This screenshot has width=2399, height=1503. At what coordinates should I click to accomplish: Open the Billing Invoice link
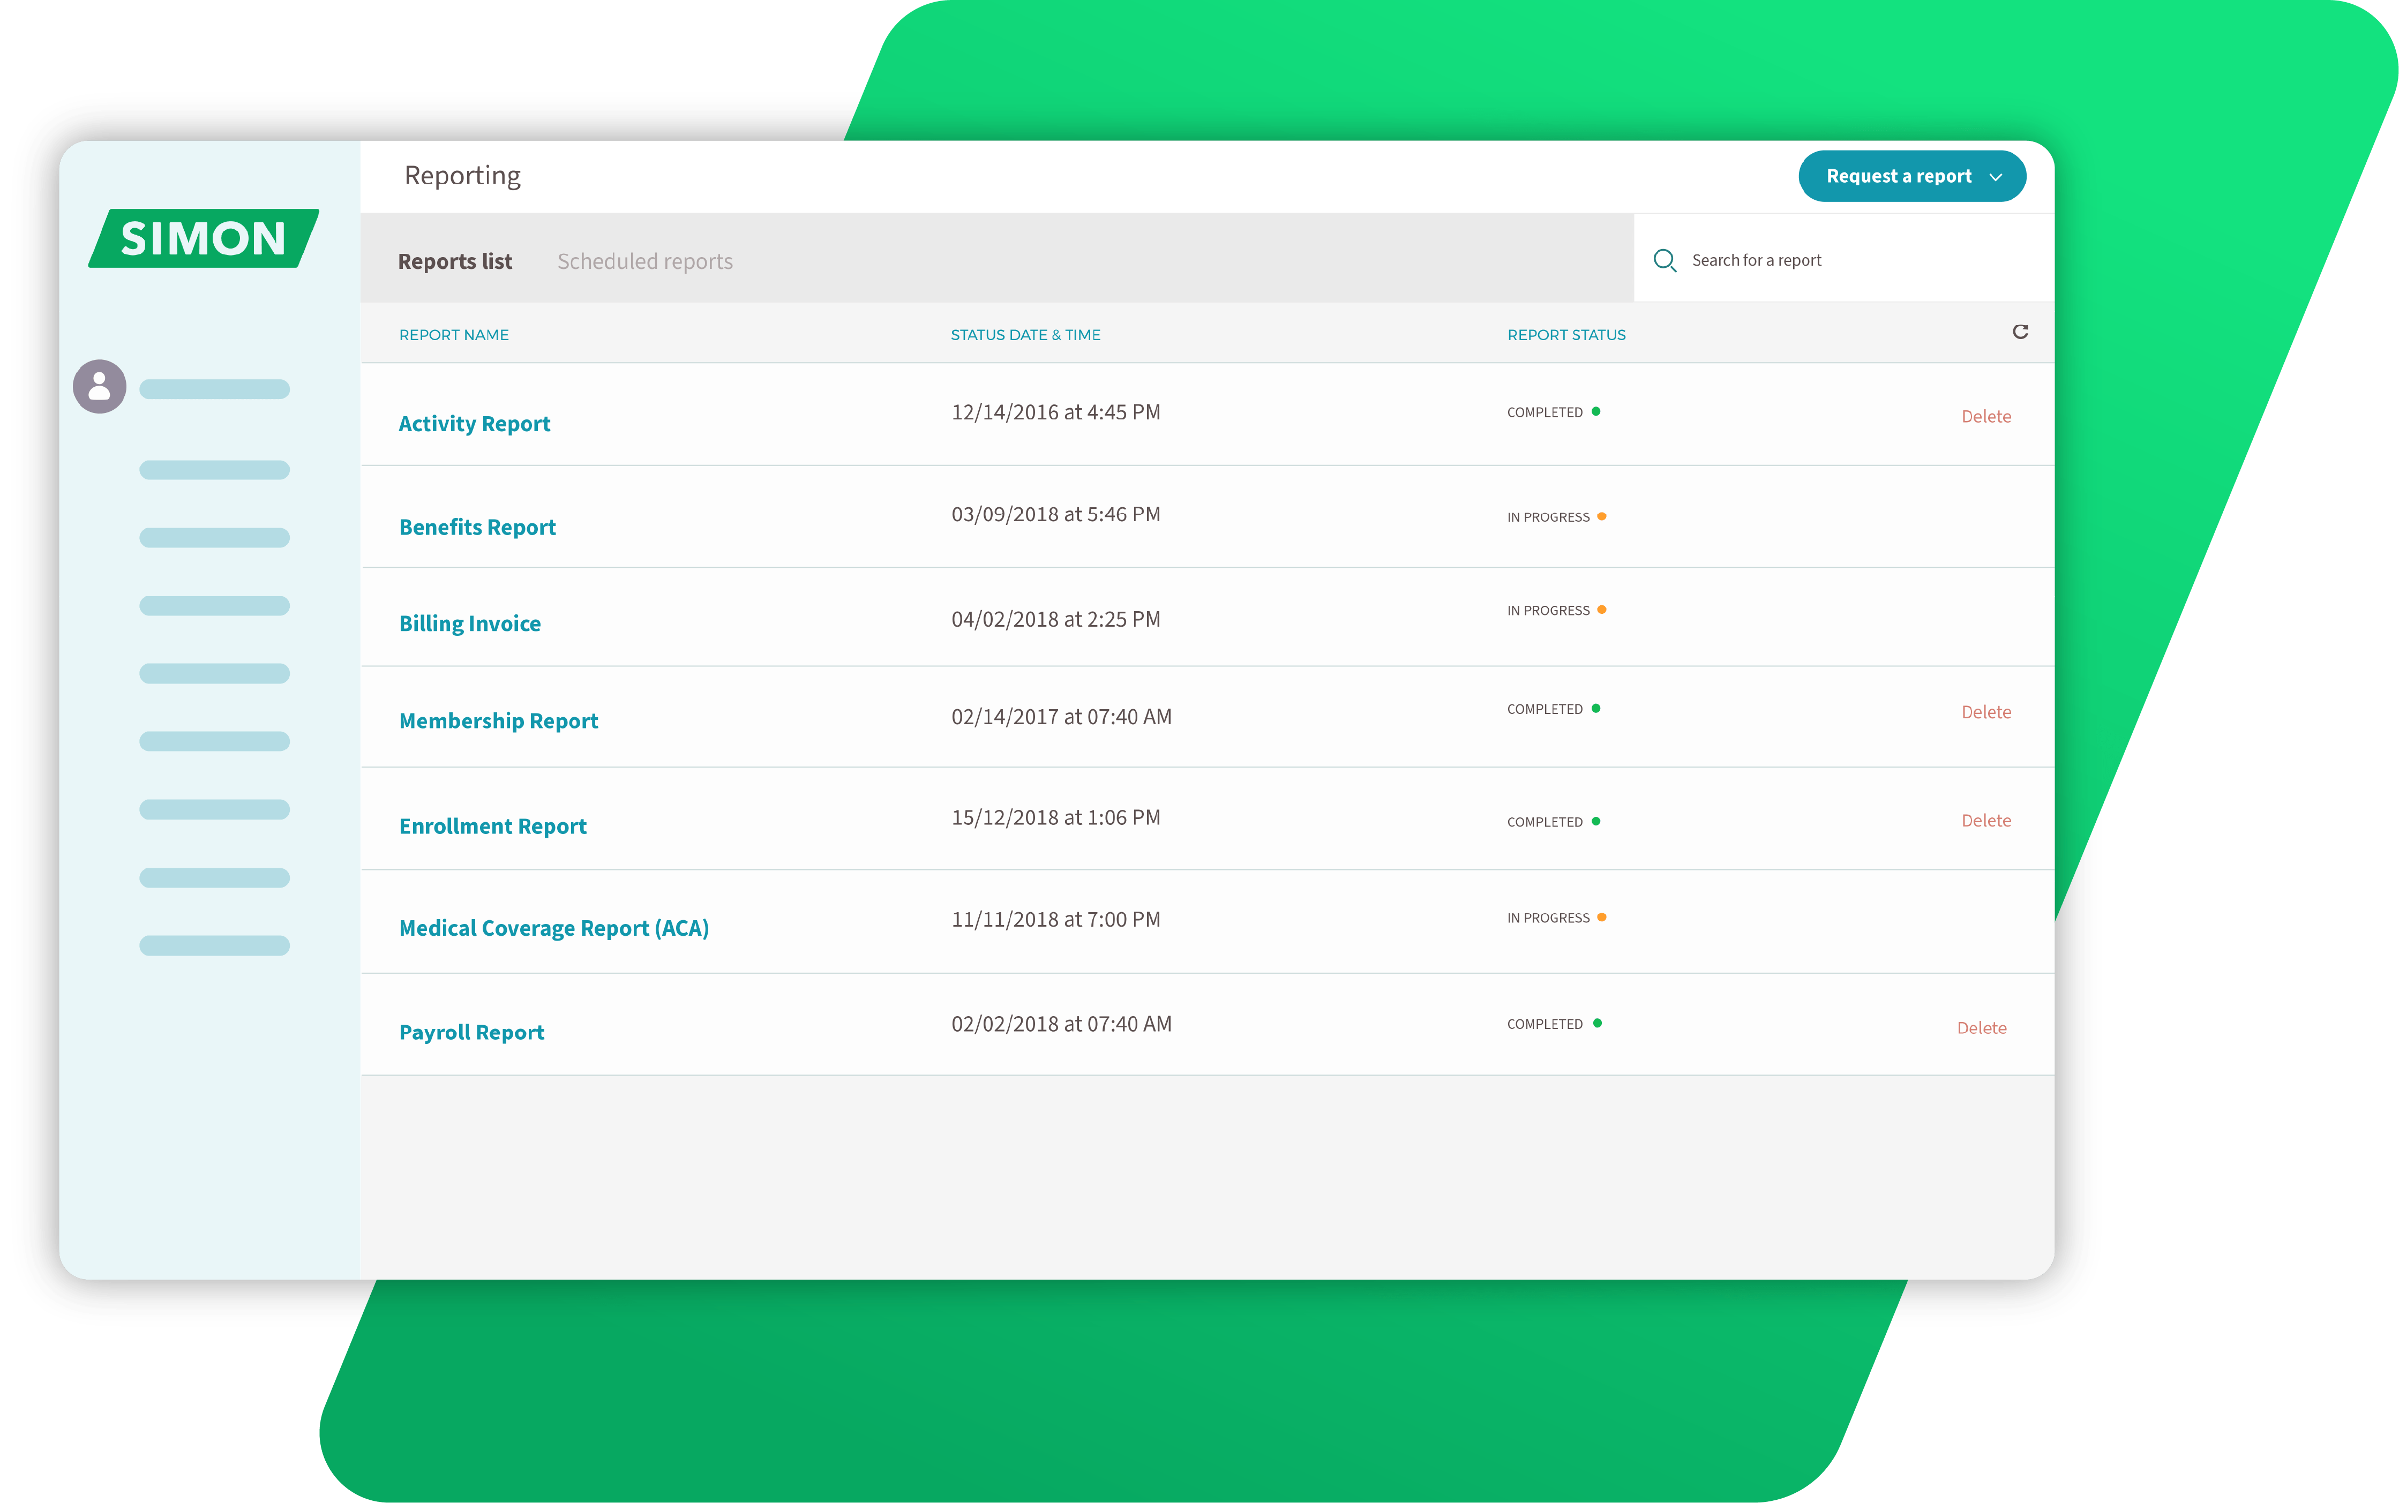click(469, 623)
